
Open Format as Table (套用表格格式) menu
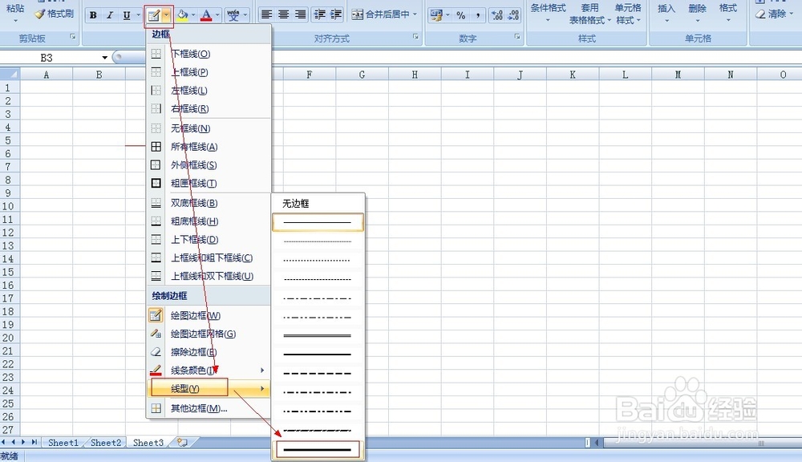click(589, 14)
